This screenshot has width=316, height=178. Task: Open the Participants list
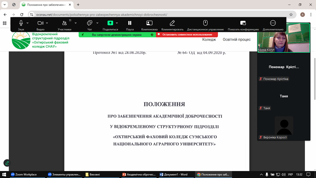click(65, 25)
